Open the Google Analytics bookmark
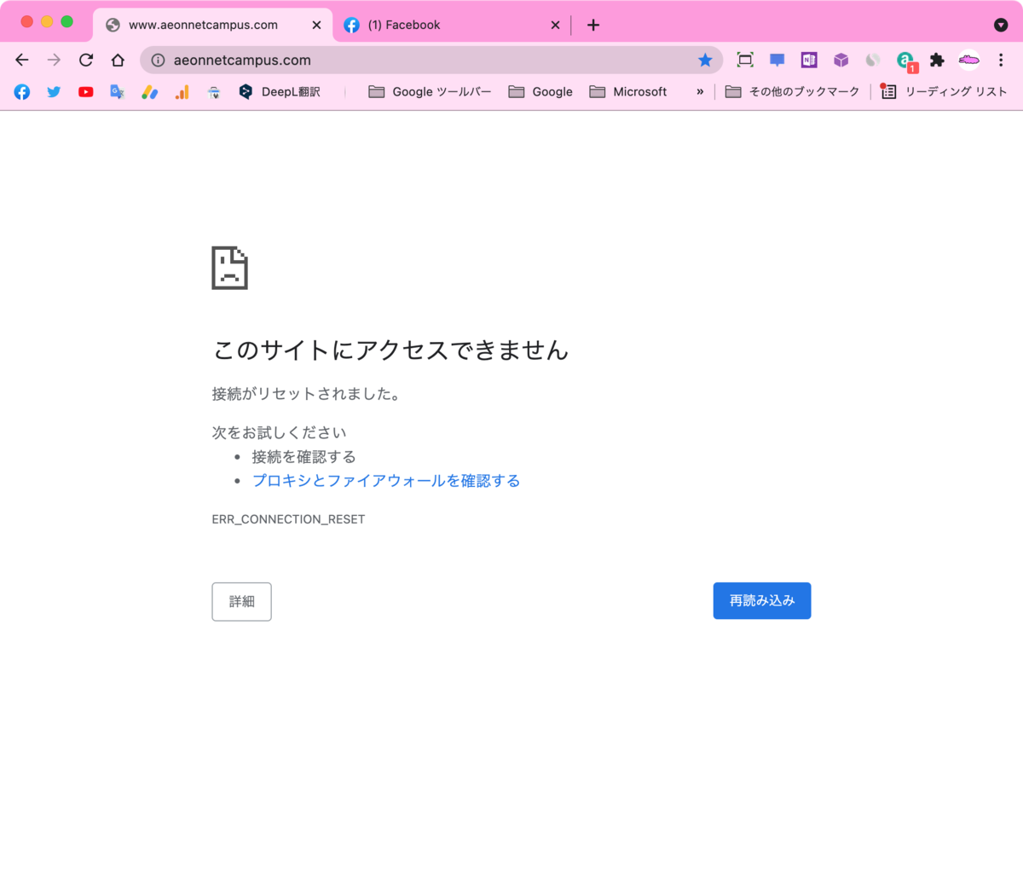This screenshot has width=1023, height=874. [182, 91]
